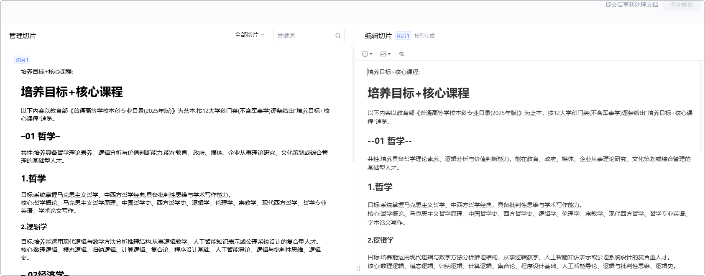Image resolution: width=705 pixels, height=276 pixels.
Task: Click the search magnifier in keyword box
Action: [338, 36]
